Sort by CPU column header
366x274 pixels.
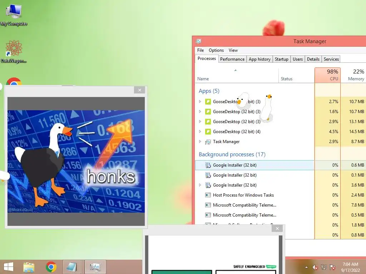pos(327,75)
